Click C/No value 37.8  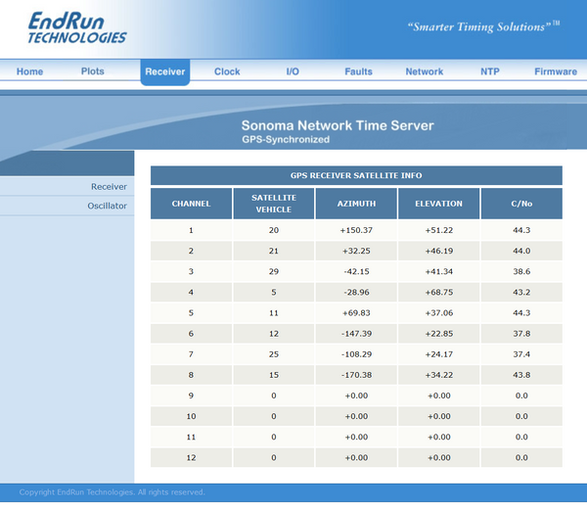click(521, 334)
